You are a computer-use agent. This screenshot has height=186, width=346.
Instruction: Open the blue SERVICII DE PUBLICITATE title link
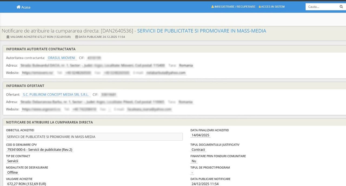[x=201, y=31]
